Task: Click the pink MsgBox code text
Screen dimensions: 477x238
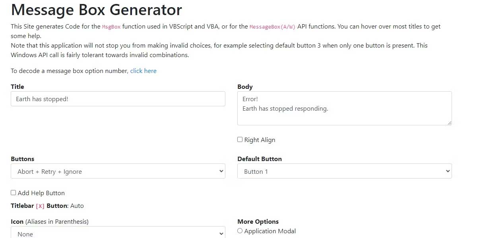Action: tap(111, 27)
